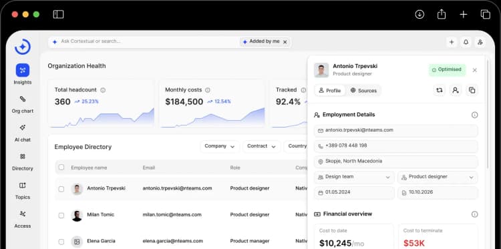
Task: Click the Role column header
Action: (235, 168)
